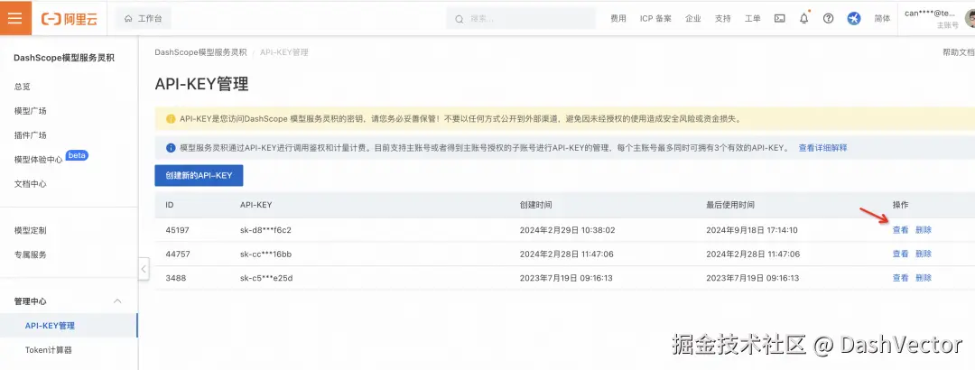Click the 最后使用时间 column header
Image resolution: width=975 pixels, height=370 pixels.
tap(730, 205)
